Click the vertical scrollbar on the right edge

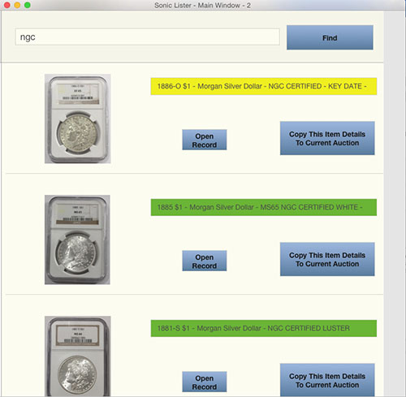tap(395, 204)
